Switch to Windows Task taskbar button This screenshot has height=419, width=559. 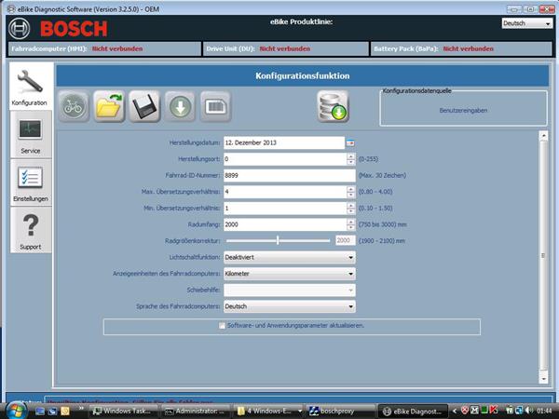pyautogui.click(x=123, y=412)
